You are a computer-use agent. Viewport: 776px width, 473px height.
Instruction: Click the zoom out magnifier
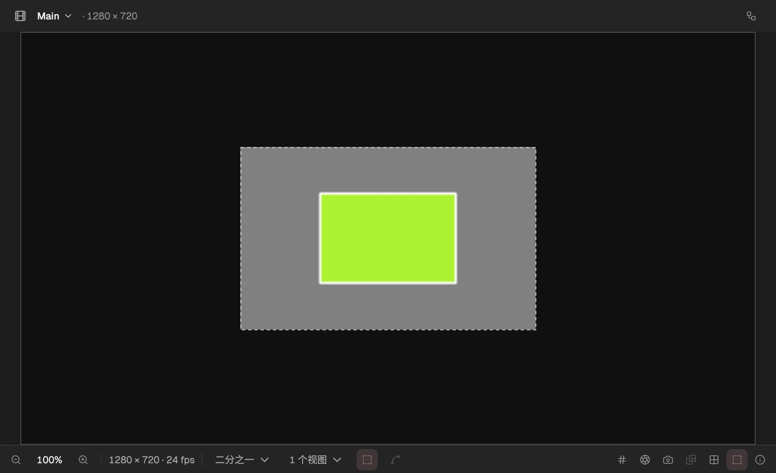[16, 460]
